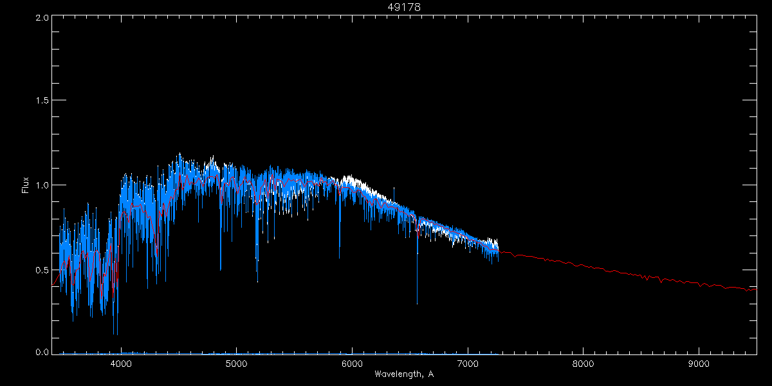Click the 4000 wavelength tick label

121,363
